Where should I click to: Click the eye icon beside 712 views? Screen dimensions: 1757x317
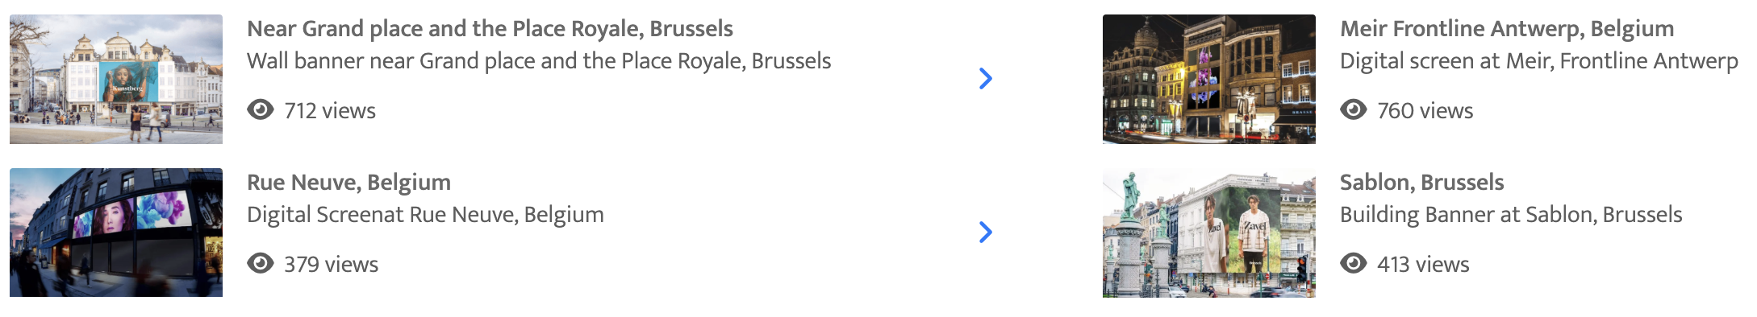tap(261, 109)
